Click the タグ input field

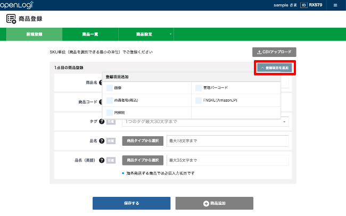click(x=205, y=122)
